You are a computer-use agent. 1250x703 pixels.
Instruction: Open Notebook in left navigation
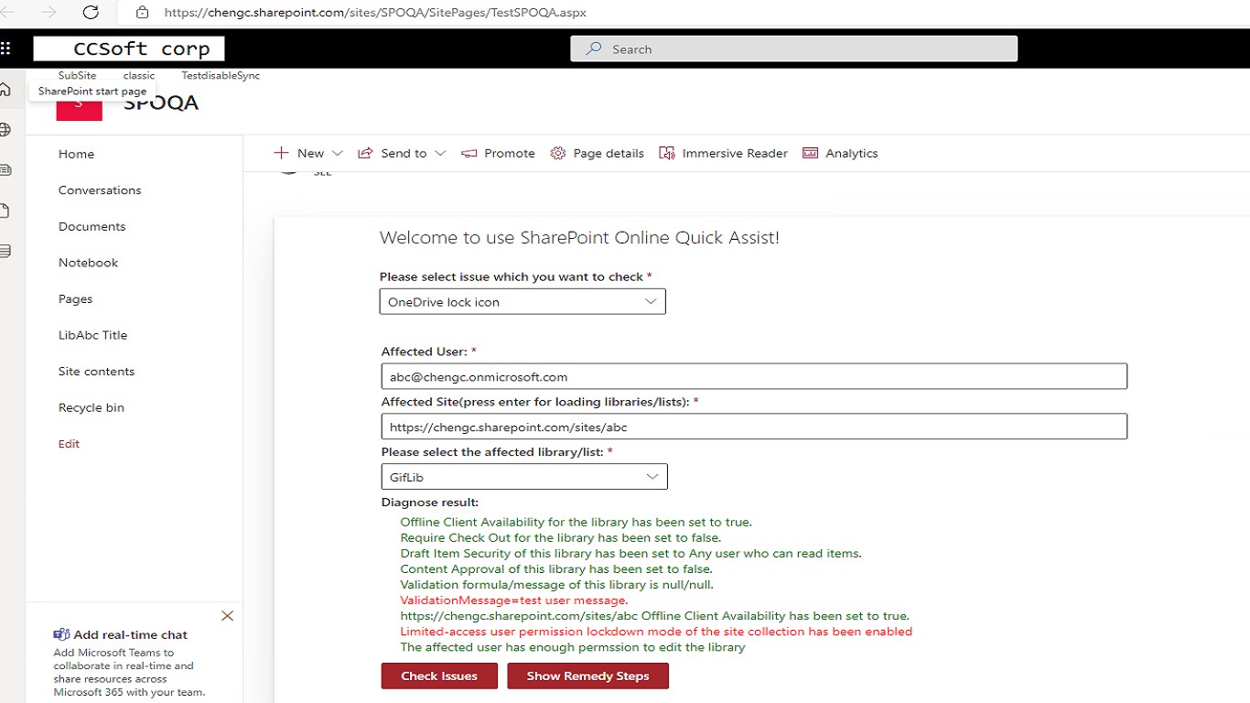click(88, 263)
